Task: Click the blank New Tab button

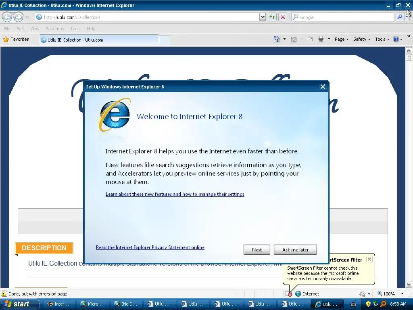Action: (x=165, y=40)
